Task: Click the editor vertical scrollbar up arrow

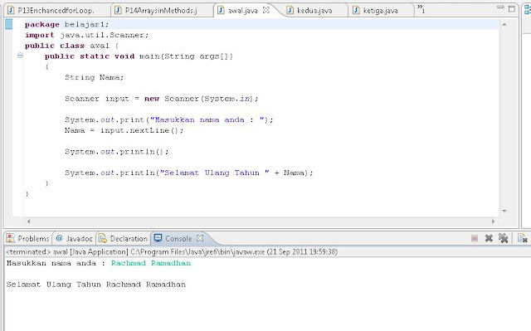Action: pos(504,24)
